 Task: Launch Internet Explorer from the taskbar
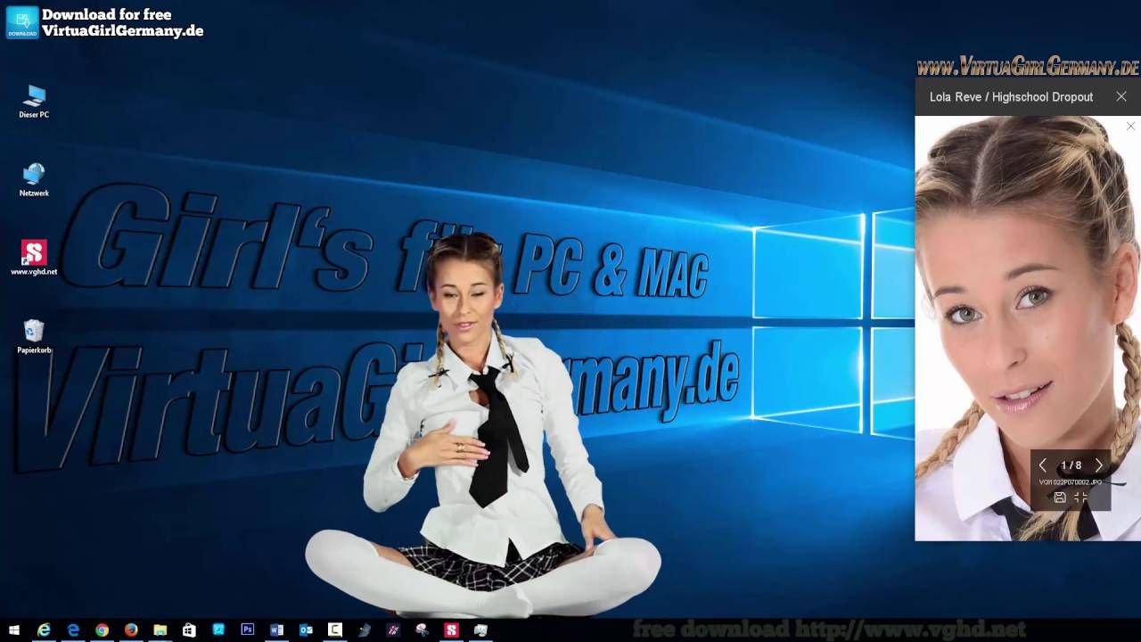(44, 630)
